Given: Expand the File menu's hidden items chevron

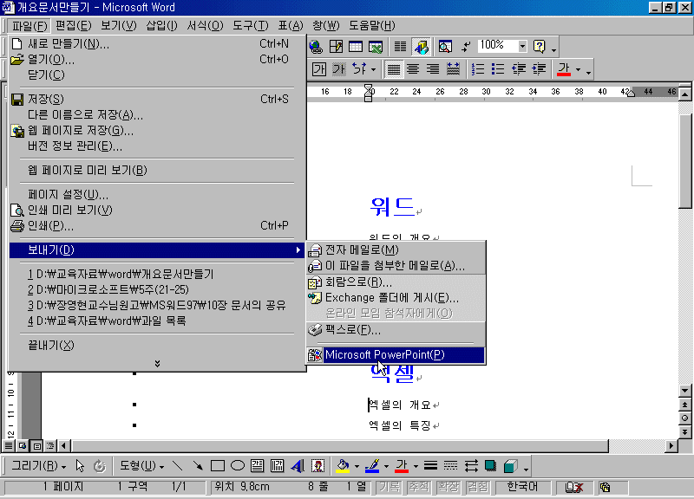Looking at the screenshot, I should [157, 363].
